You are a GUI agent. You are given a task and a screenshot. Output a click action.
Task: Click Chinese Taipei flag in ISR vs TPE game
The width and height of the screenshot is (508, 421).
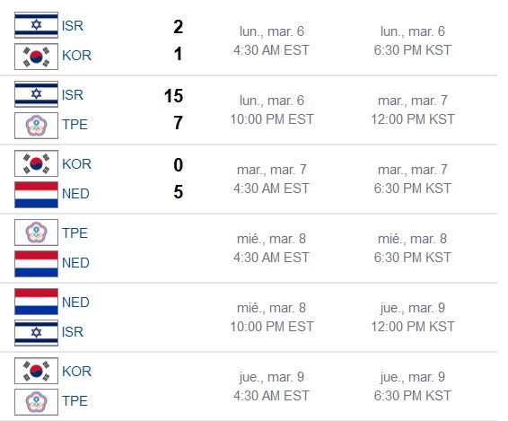click(x=36, y=126)
